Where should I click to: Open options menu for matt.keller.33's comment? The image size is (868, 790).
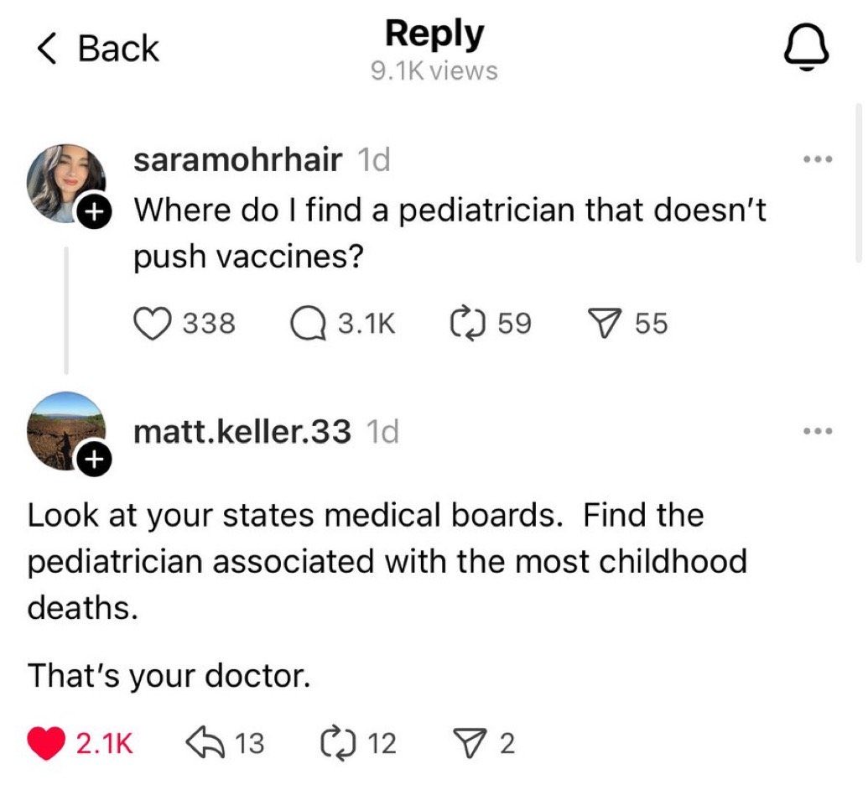click(819, 431)
